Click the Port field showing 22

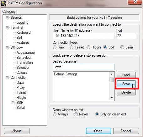[x=126, y=36]
